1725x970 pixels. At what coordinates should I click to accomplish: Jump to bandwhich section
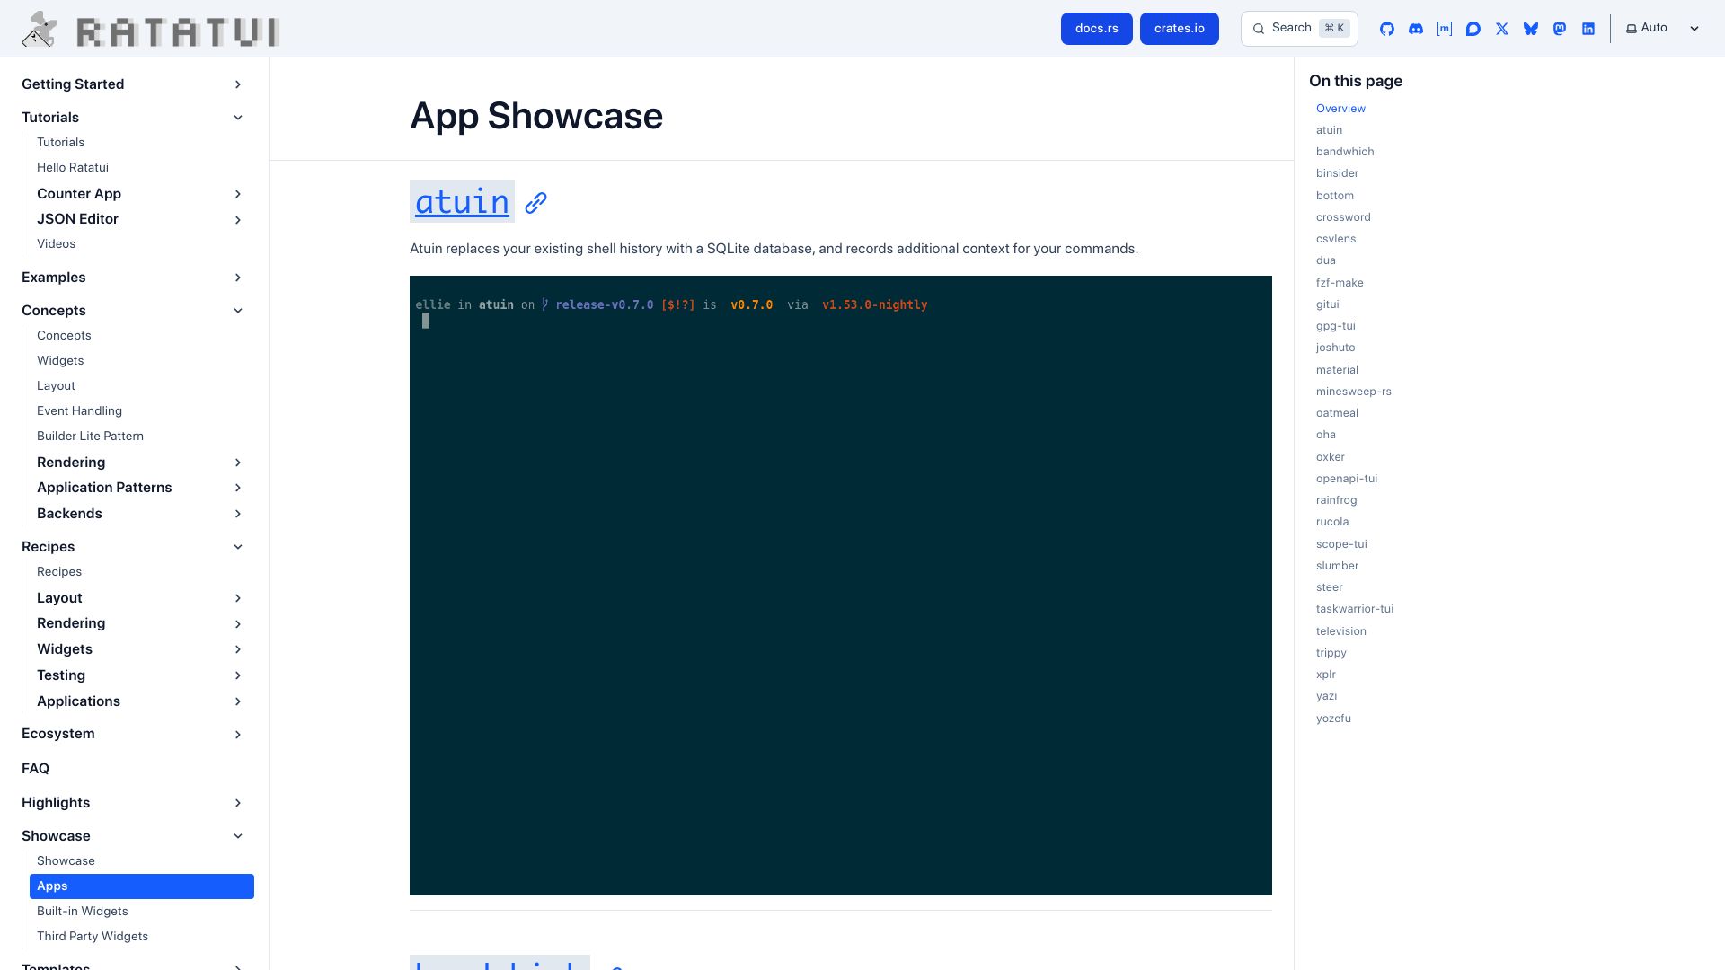1345,152
